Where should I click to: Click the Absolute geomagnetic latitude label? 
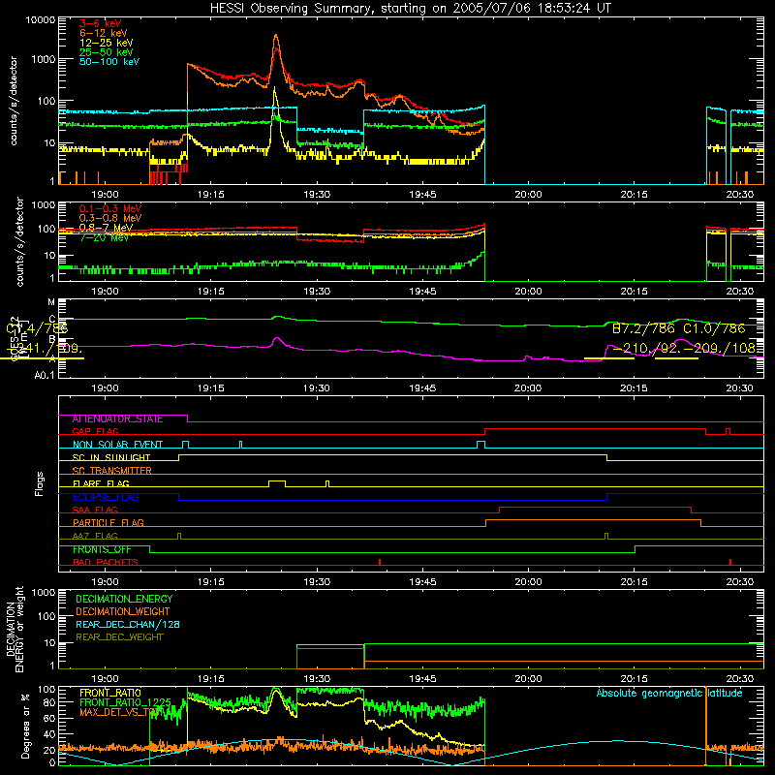(669, 693)
